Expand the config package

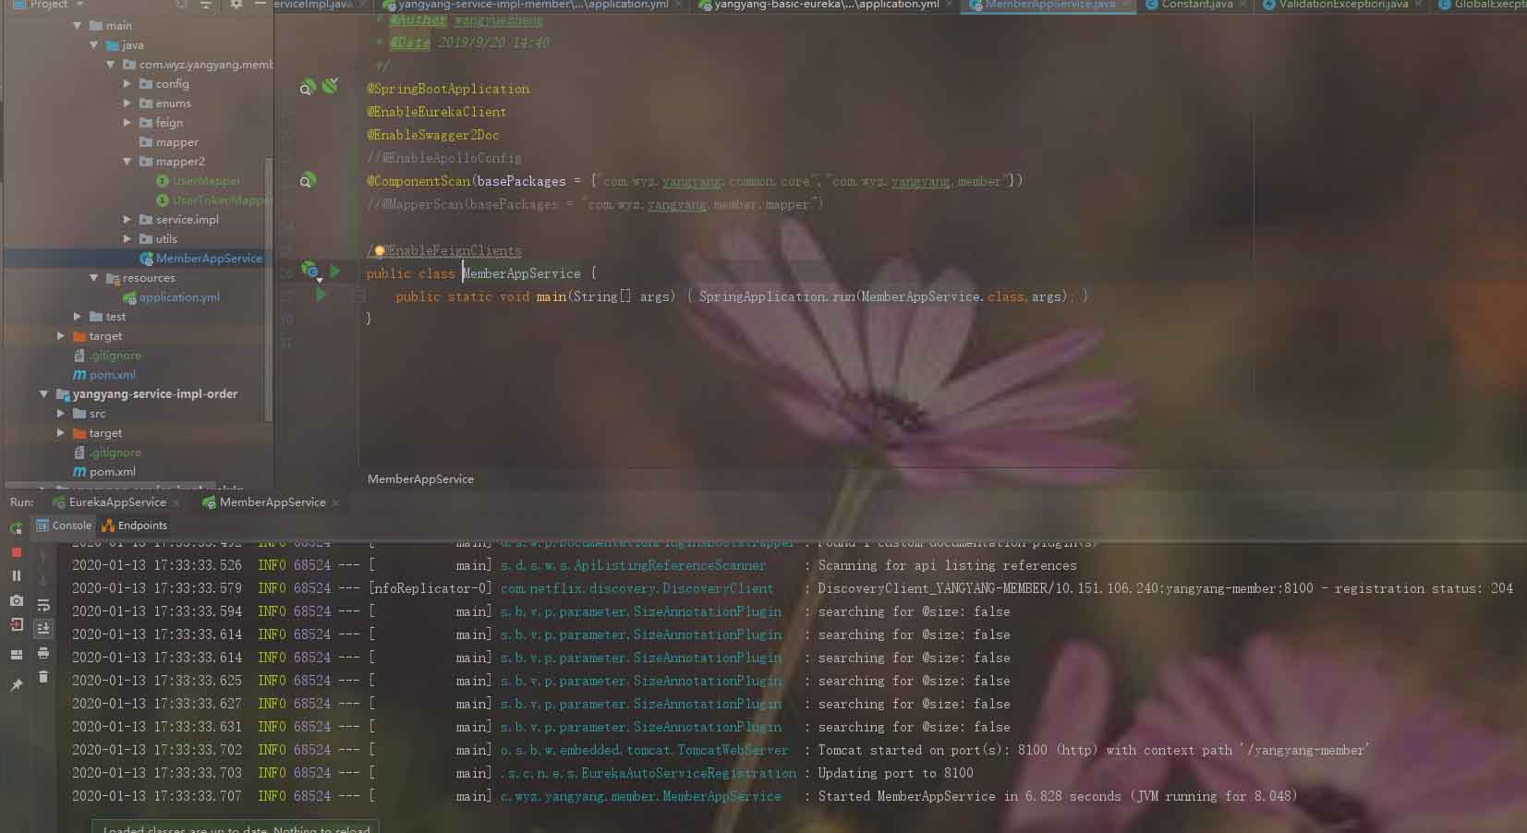(x=127, y=84)
